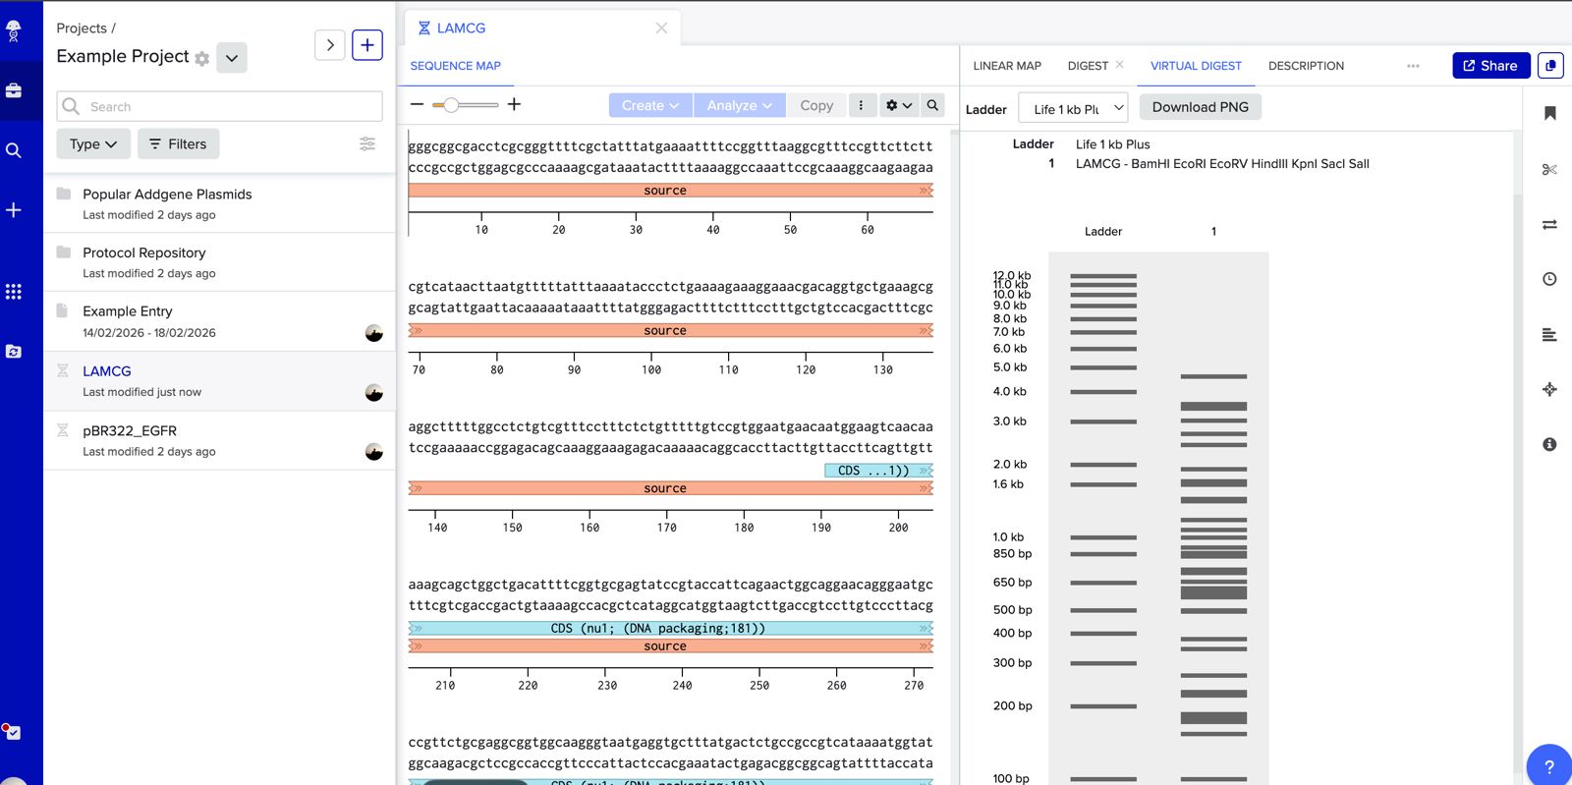Click the magnifier icon in sequence toolbar
This screenshot has width=1572, height=785.
[x=932, y=105]
